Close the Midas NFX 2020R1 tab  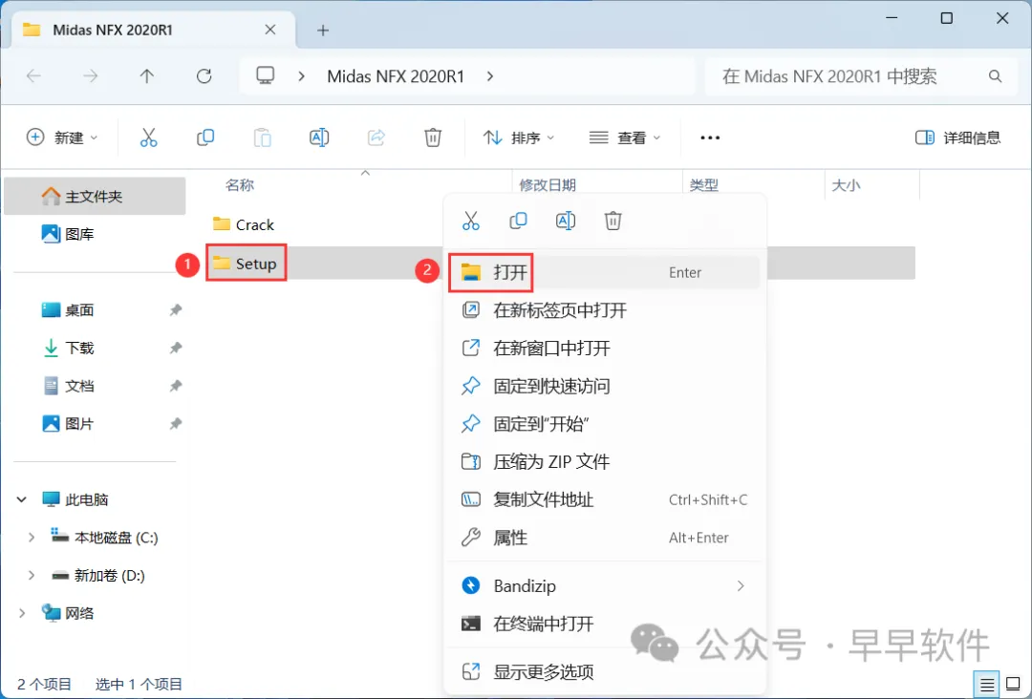coord(269,30)
